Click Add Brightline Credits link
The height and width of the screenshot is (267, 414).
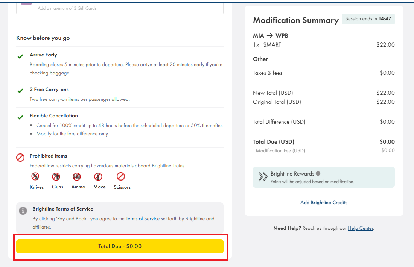coord(324,203)
